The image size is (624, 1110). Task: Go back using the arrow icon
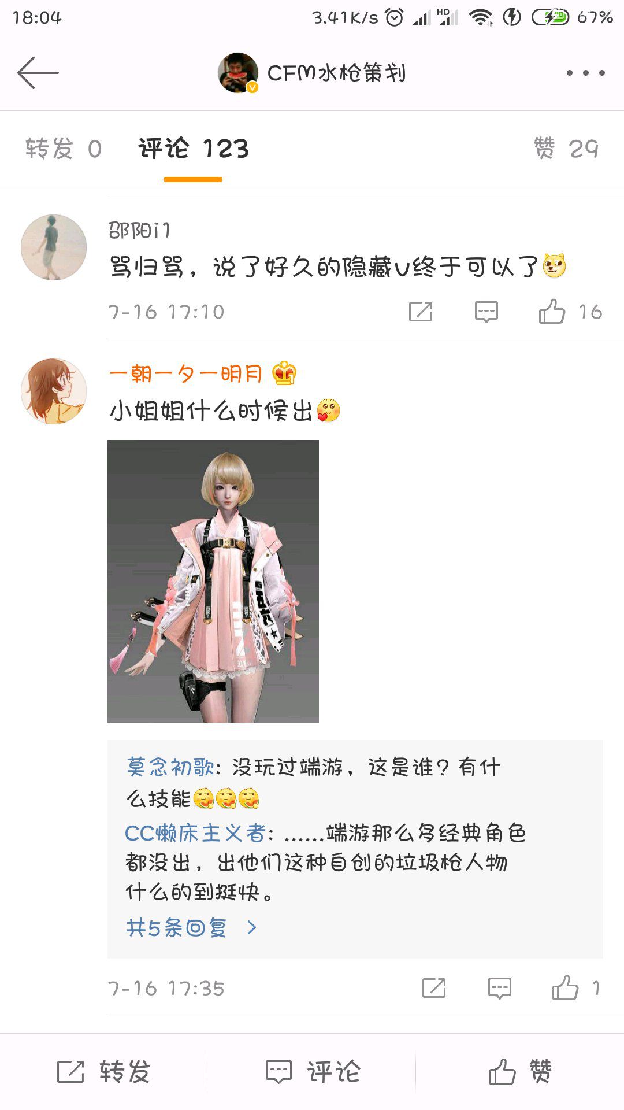[x=38, y=73]
